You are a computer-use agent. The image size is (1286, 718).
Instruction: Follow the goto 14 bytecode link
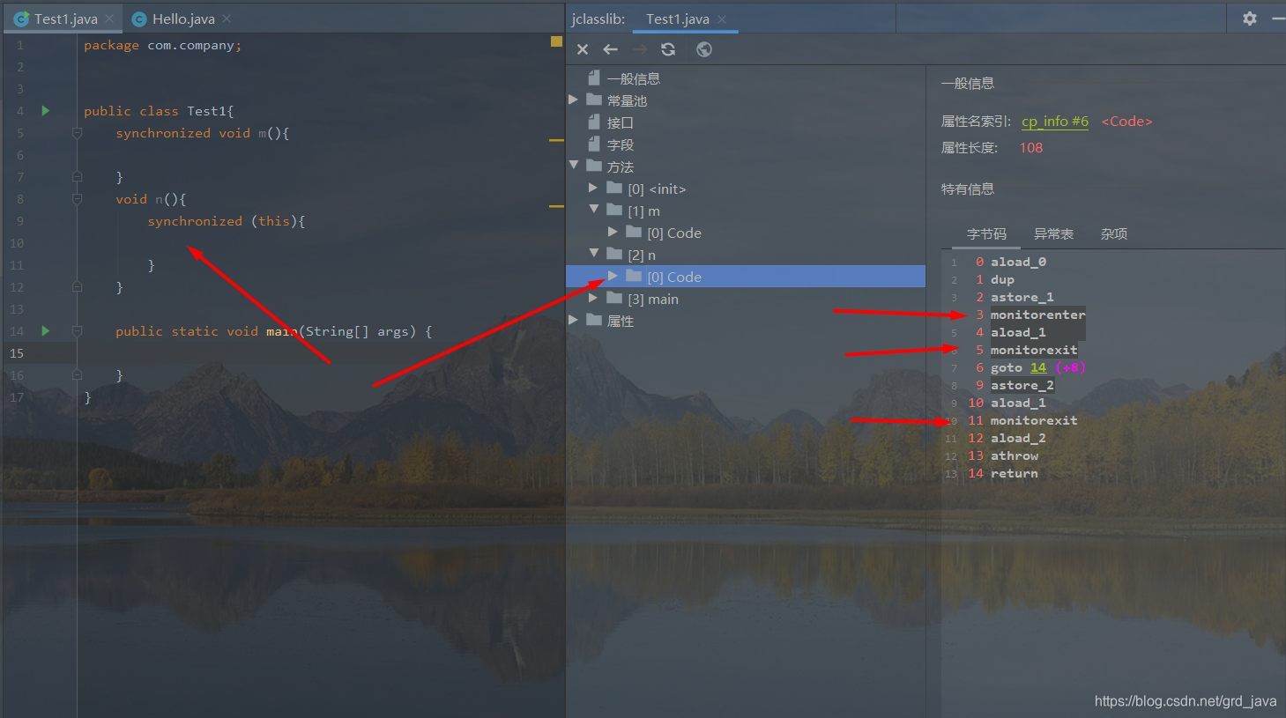coord(1038,367)
